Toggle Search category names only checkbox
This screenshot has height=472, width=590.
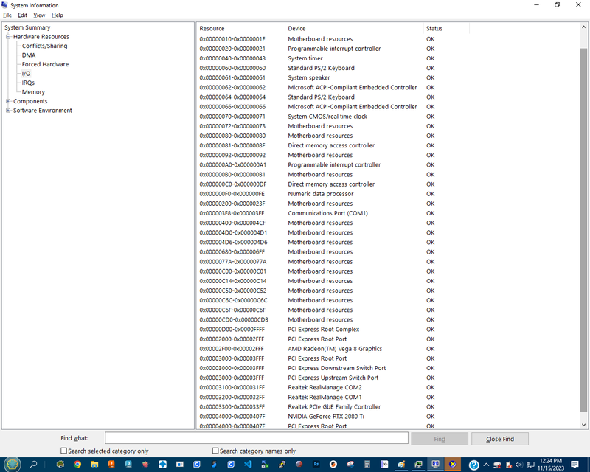click(215, 451)
